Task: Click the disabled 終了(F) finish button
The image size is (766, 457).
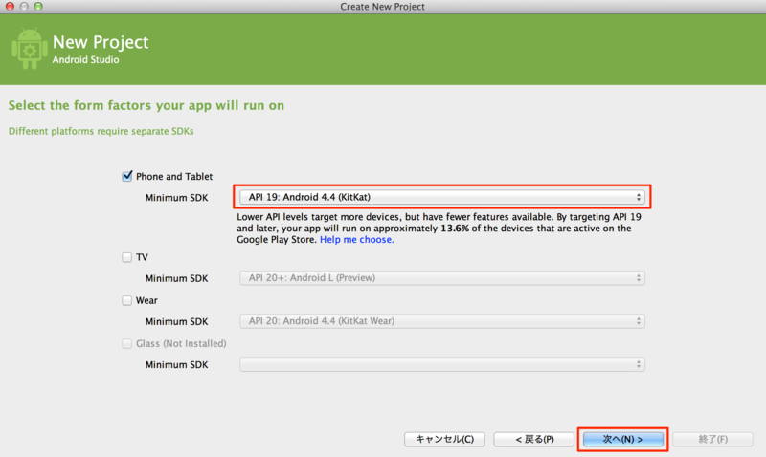Action: [712, 439]
